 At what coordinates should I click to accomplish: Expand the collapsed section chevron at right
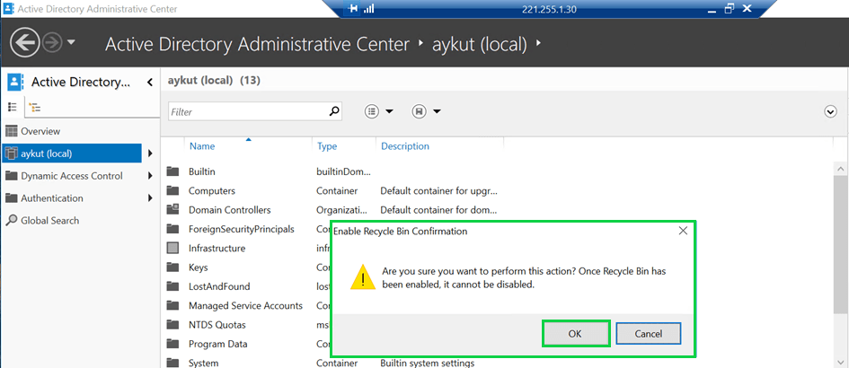pos(830,111)
